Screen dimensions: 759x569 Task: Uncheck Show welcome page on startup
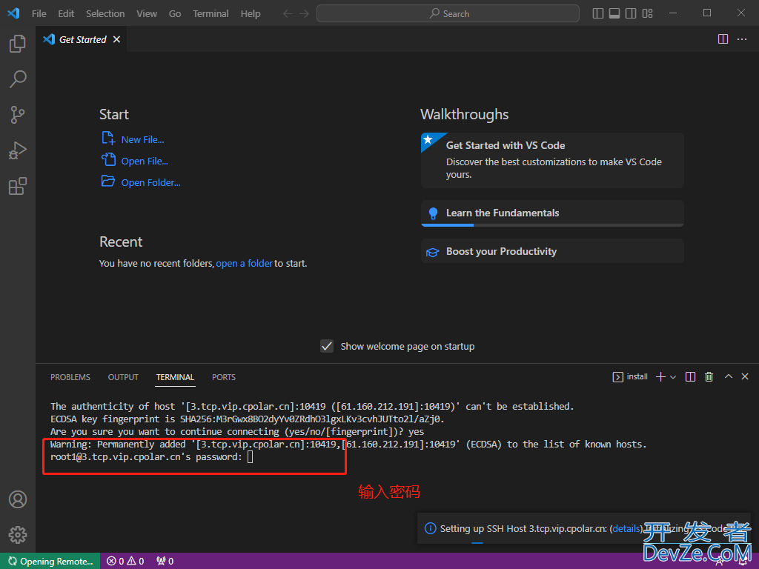click(x=327, y=346)
